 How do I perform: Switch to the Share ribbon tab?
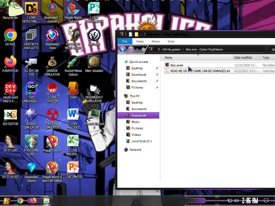point(155,41)
